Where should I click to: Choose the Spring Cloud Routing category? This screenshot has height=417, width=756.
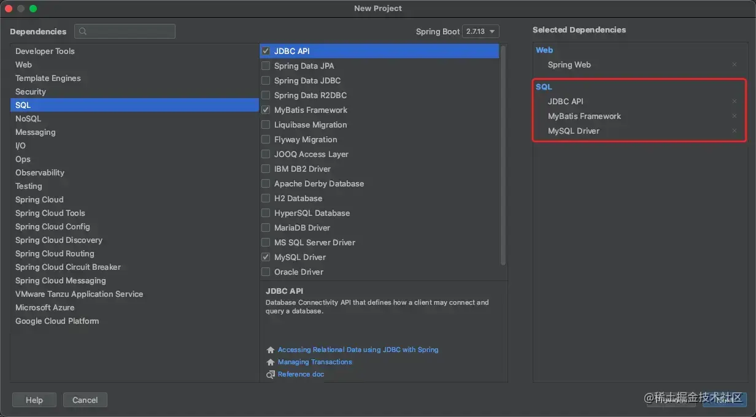pyautogui.click(x=134, y=253)
